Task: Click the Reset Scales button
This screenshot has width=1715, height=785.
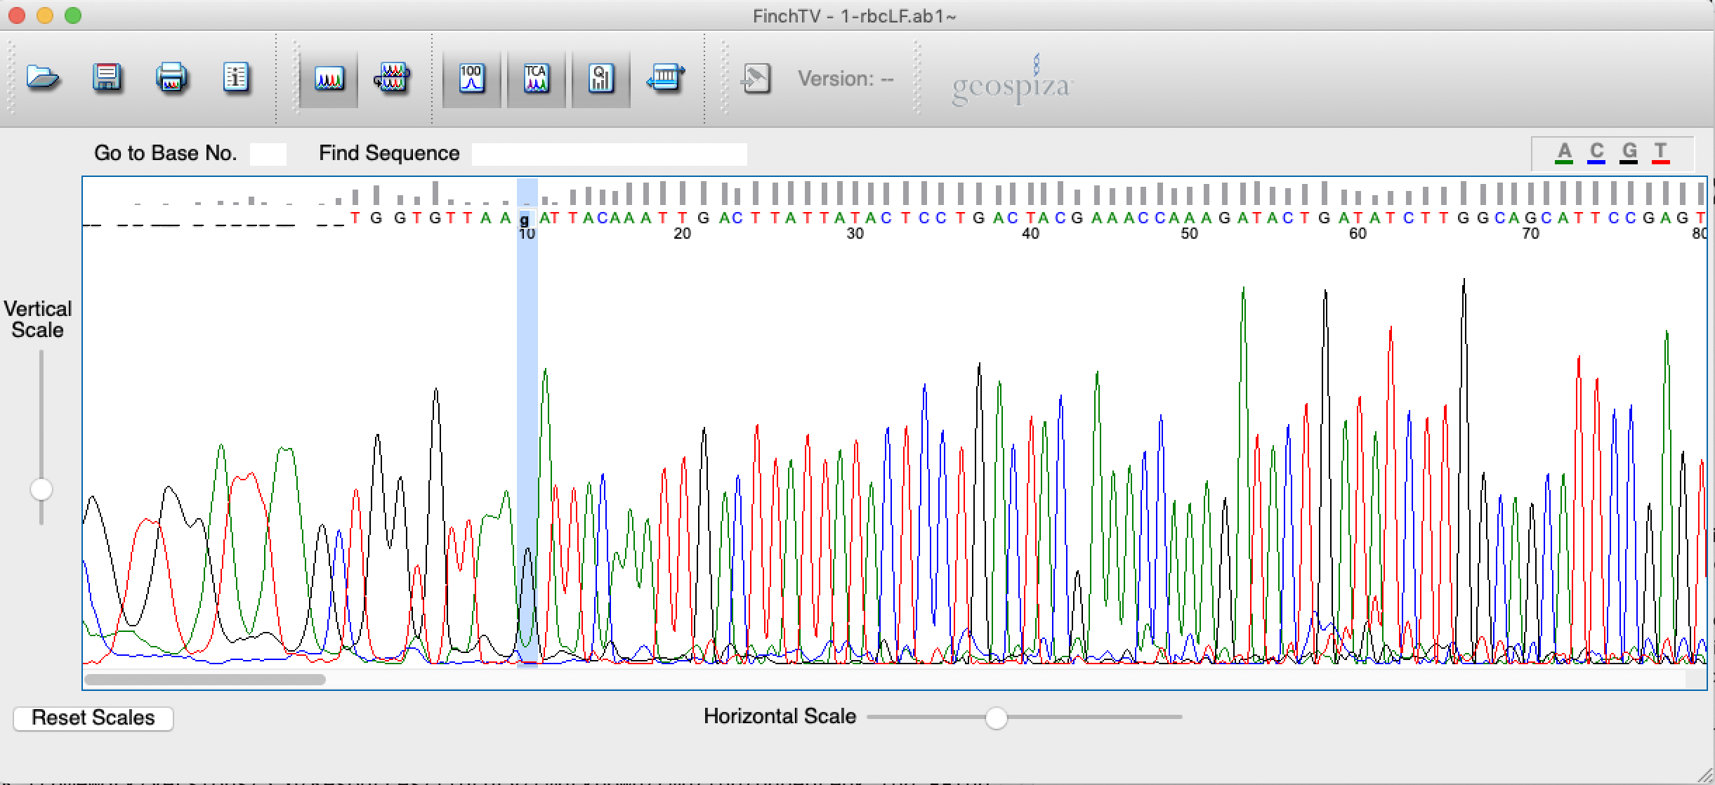Action: pyautogui.click(x=93, y=718)
